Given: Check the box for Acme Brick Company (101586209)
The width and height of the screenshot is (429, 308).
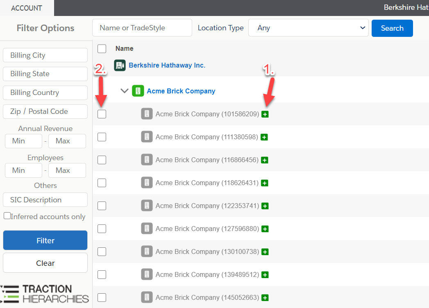Looking at the screenshot, I should click(102, 114).
